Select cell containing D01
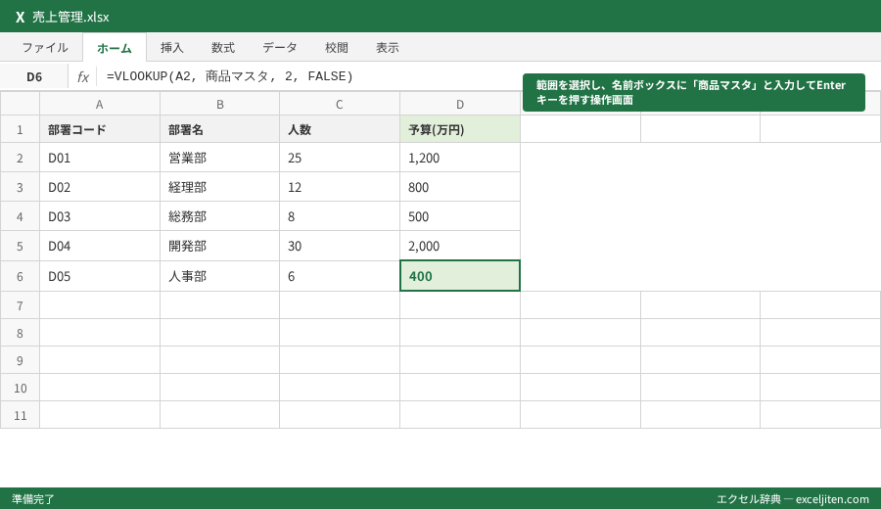This screenshot has height=509, width=881. [x=100, y=158]
